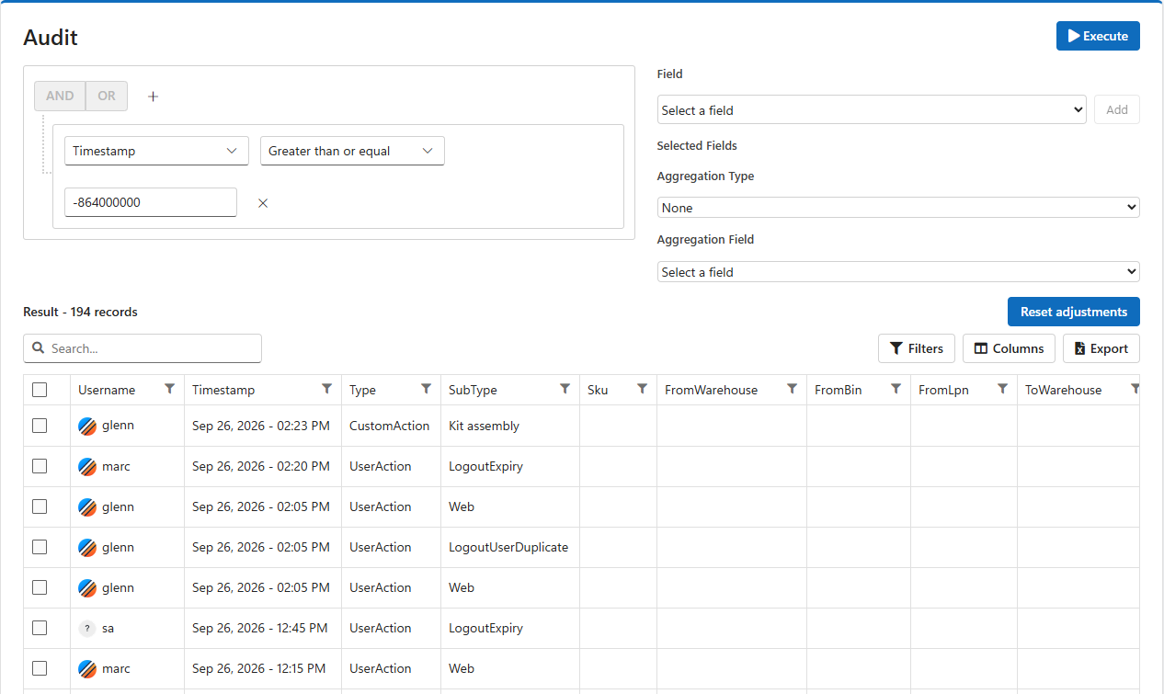Click sa's question-mark avatar icon
The height and width of the screenshot is (694, 1164).
pos(87,629)
